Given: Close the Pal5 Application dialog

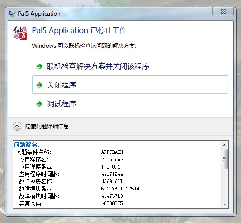Looking at the screenshot, I should (x=223, y=11).
